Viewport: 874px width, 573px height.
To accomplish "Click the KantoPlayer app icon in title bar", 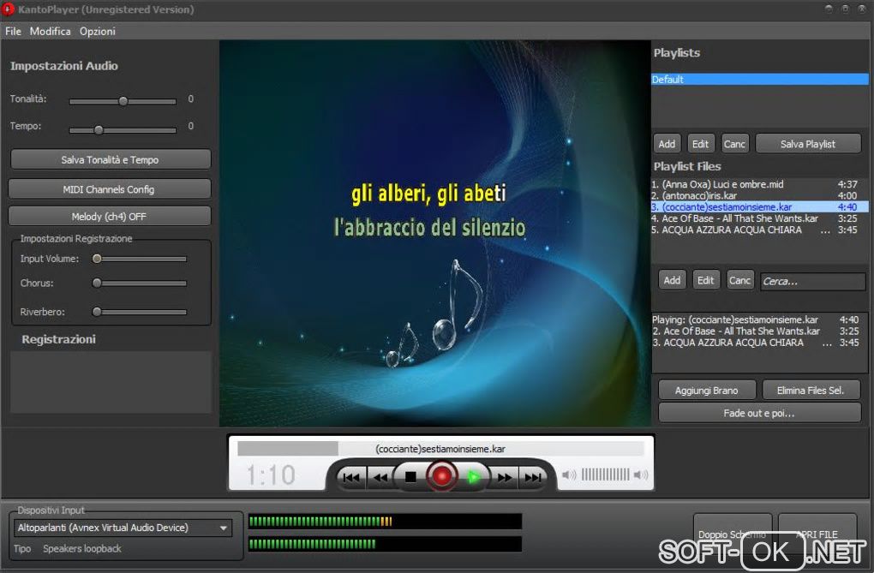I will tap(8, 9).
